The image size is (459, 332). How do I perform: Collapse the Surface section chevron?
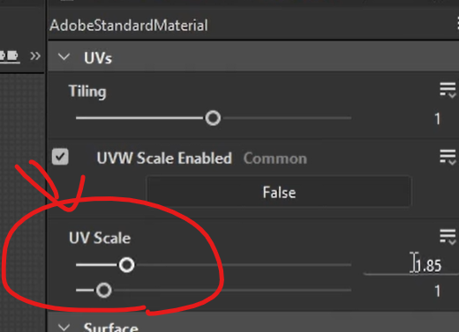(64, 327)
